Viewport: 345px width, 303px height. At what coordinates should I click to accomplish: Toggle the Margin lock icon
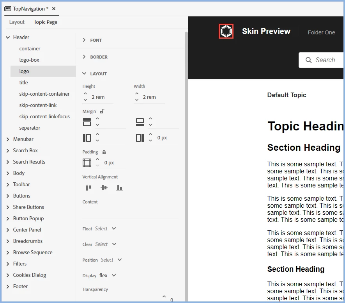[x=102, y=111]
